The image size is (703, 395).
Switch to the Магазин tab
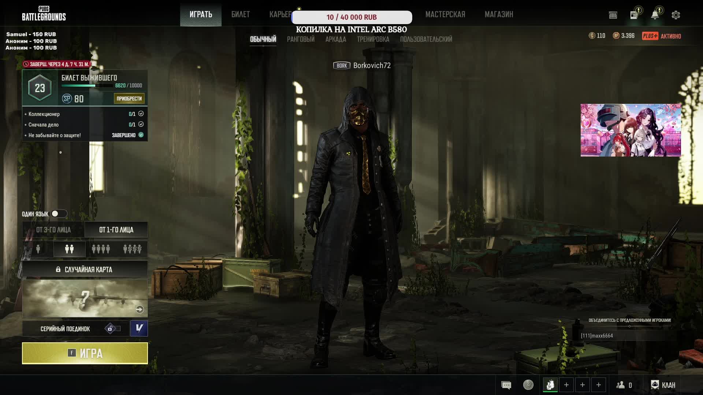[499, 15]
